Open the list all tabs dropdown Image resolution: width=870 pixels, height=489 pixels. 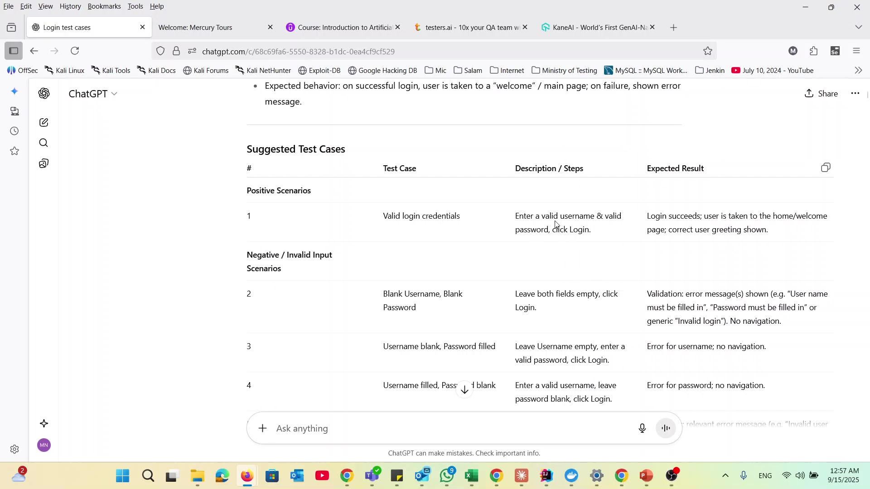tap(858, 28)
